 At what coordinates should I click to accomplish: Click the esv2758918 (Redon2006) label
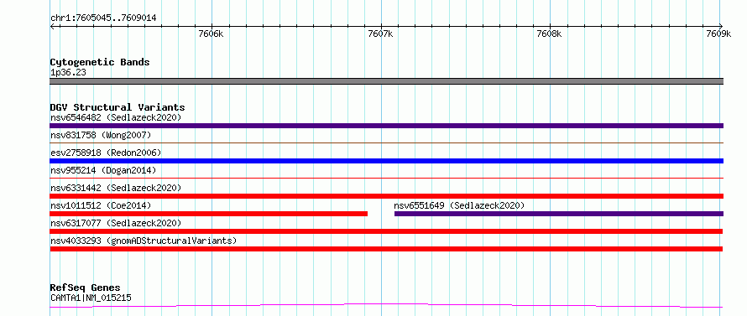click(x=106, y=153)
